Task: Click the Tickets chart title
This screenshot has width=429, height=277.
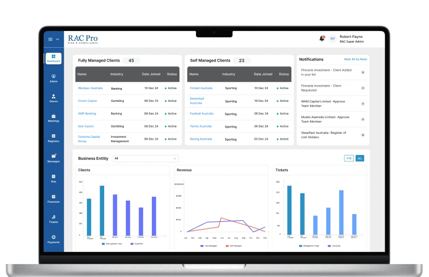Action: [x=282, y=170]
